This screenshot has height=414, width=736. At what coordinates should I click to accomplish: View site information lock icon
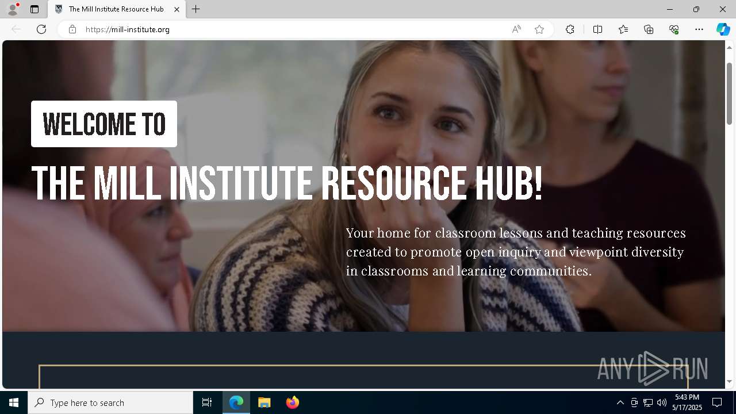tap(72, 29)
